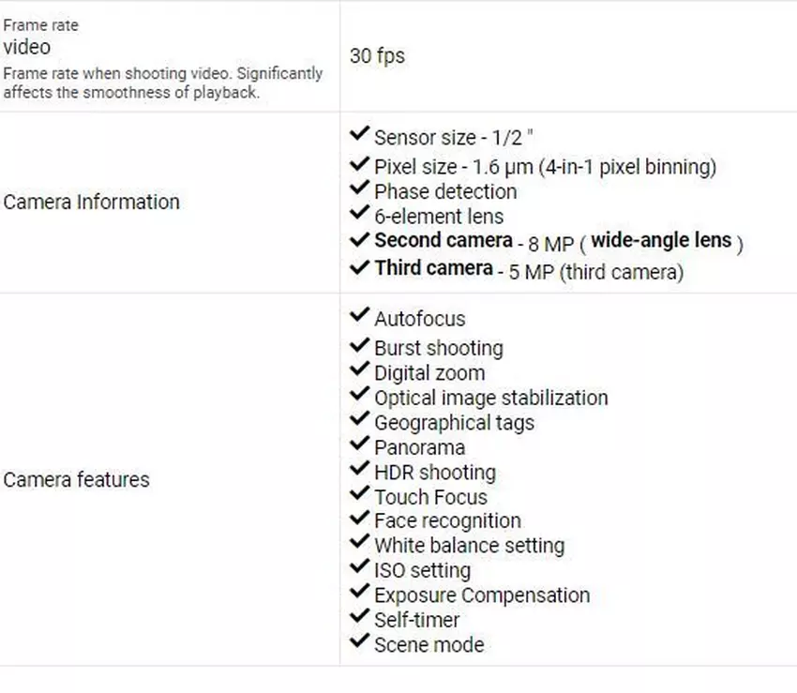Click the checkmark next to Autofocus
The height and width of the screenshot is (693, 797).
(x=359, y=317)
